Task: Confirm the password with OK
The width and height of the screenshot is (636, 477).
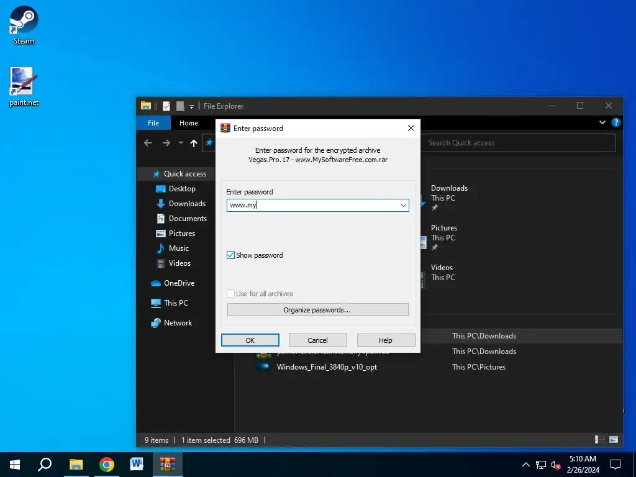Action: [x=250, y=340]
